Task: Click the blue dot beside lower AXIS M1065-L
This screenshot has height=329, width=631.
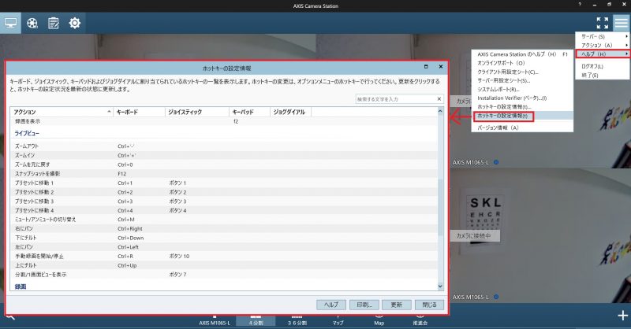Action: tap(496, 297)
